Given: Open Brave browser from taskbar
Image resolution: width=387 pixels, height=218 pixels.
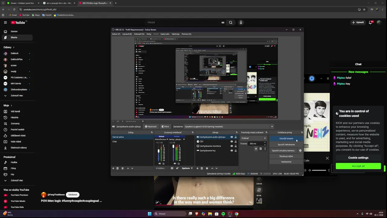Looking at the screenshot, I should [x=197, y=214].
